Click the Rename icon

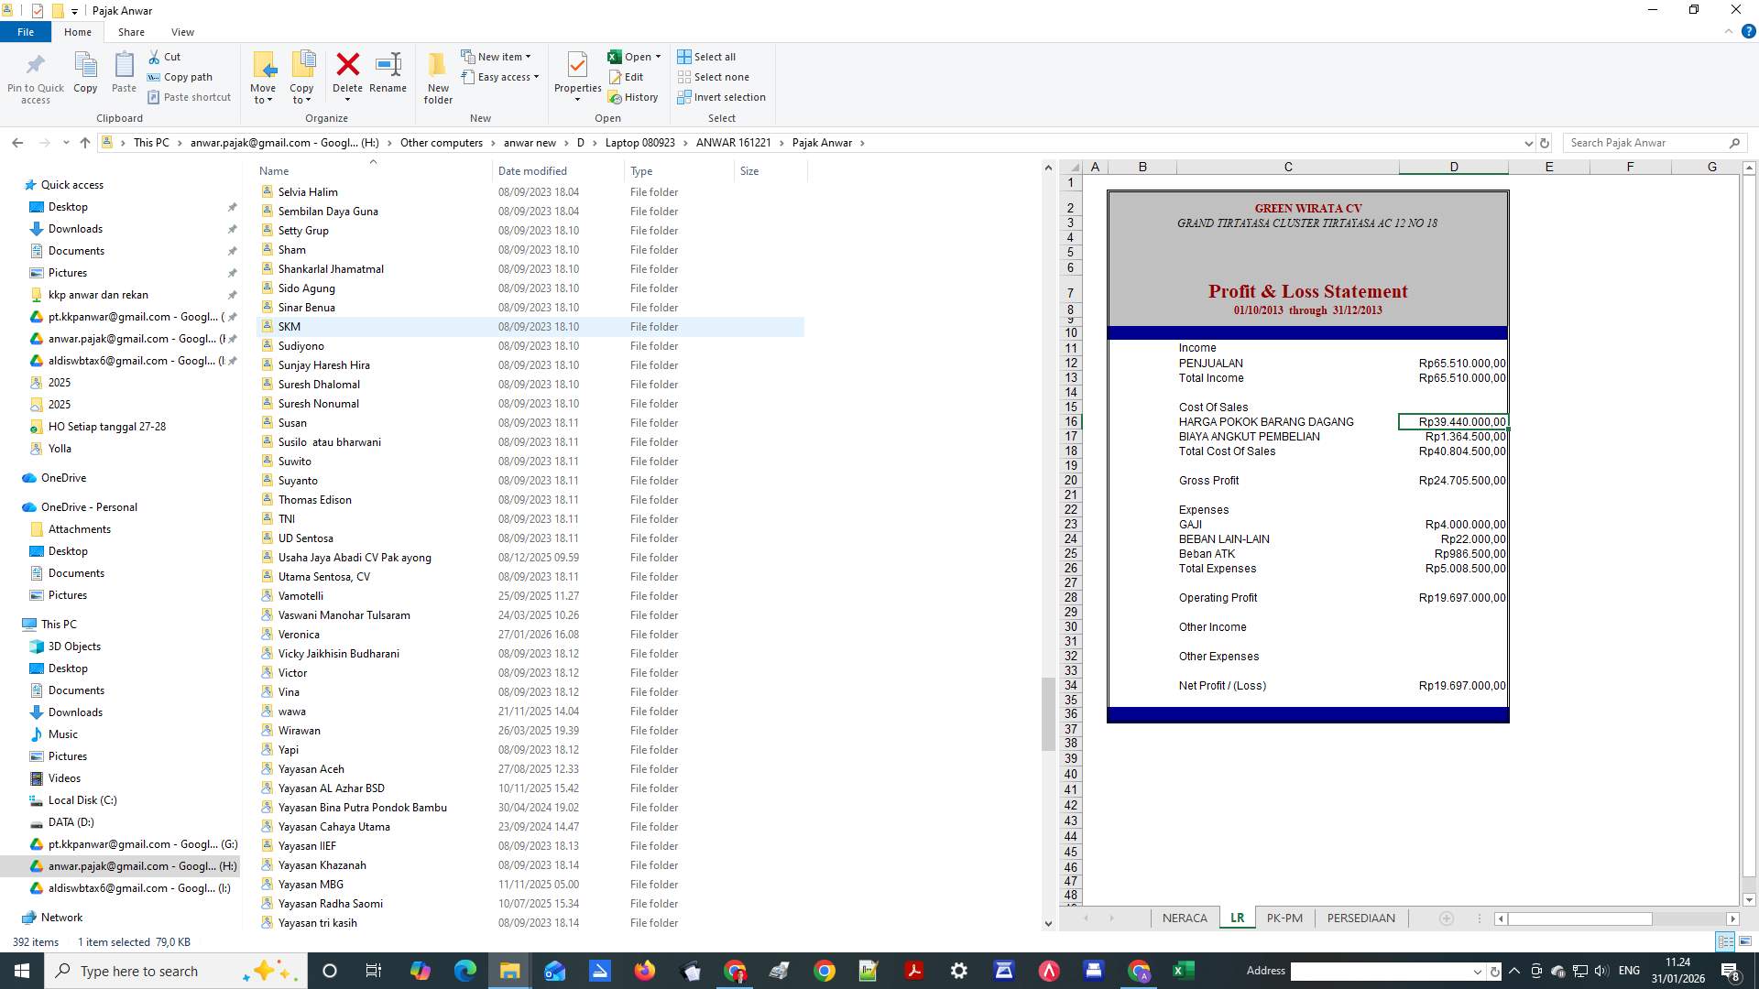click(388, 73)
